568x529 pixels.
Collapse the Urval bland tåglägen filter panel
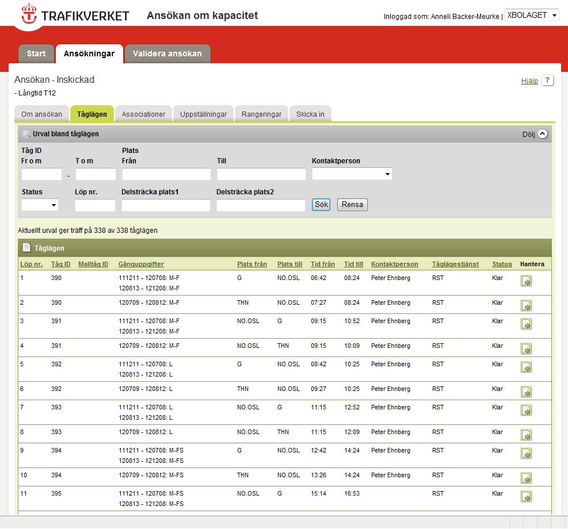coord(542,134)
